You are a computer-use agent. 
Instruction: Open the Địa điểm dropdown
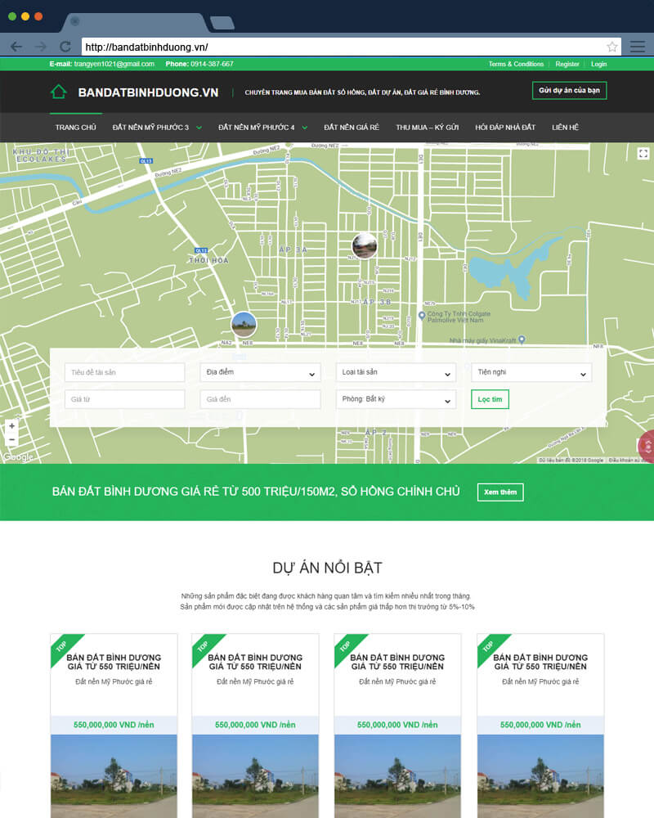(x=260, y=373)
